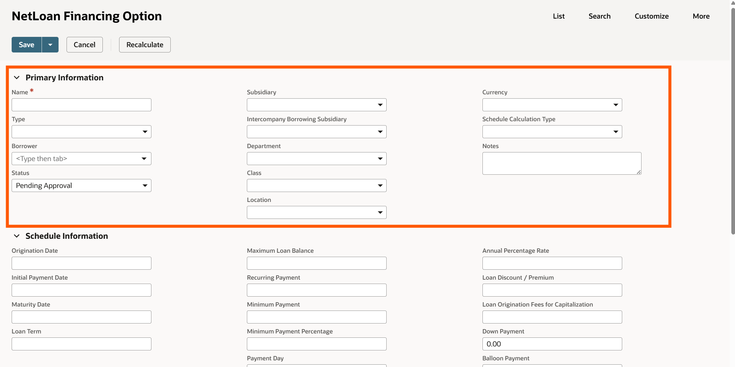
Task: Expand the Borrower dropdown arrow
Action: click(x=144, y=159)
